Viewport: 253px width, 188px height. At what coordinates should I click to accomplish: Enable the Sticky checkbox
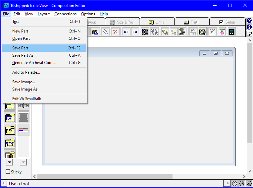click(8, 172)
